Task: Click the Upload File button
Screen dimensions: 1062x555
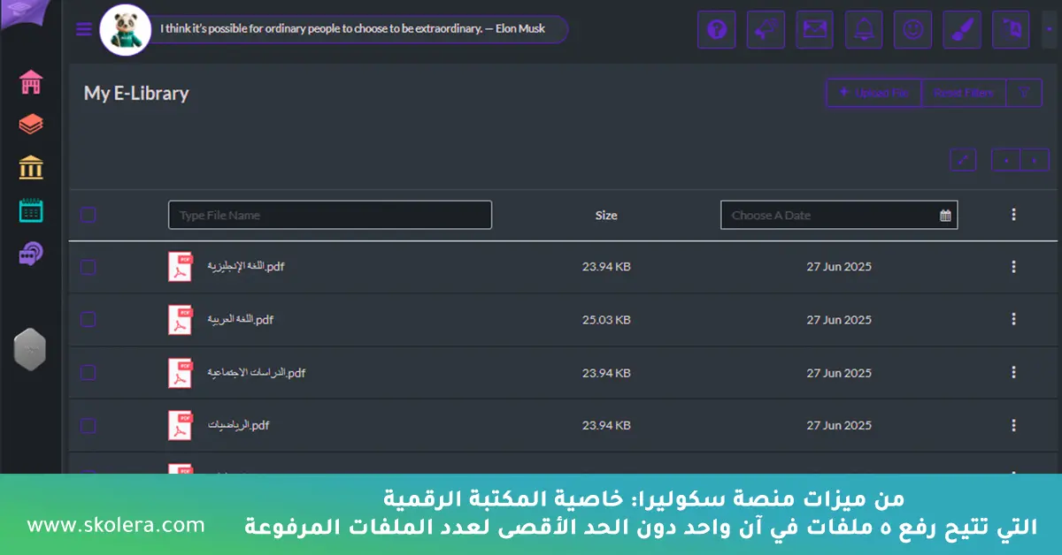Action: pyautogui.click(x=873, y=93)
